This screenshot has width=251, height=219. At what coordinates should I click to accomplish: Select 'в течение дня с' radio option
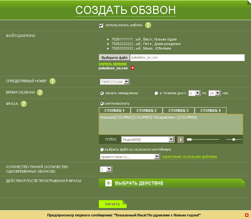(x=156, y=93)
